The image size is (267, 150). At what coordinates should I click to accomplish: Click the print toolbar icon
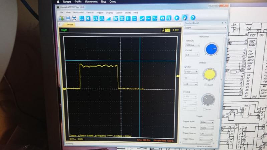[74, 18]
